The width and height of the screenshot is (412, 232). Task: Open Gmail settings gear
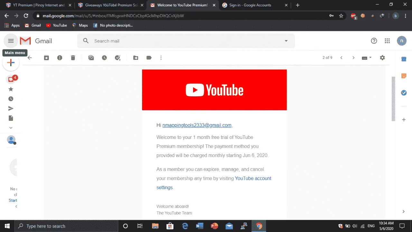(382, 58)
